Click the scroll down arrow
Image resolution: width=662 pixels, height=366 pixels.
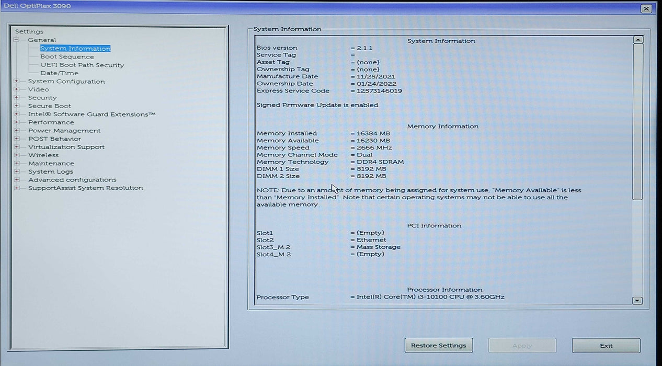[637, 301]
